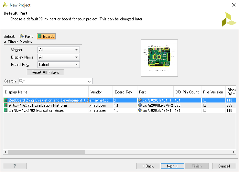Select the Boards option

click(46, 37)
